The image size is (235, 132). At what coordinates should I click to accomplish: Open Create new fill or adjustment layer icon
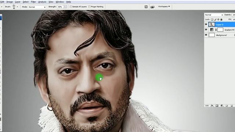[x=222, y=106]
